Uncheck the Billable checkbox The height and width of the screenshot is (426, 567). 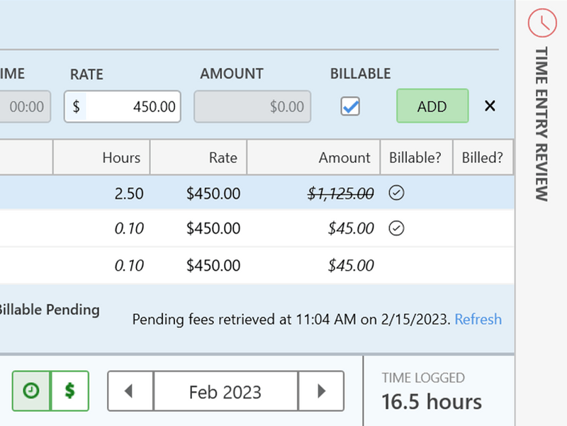point(350,106)
